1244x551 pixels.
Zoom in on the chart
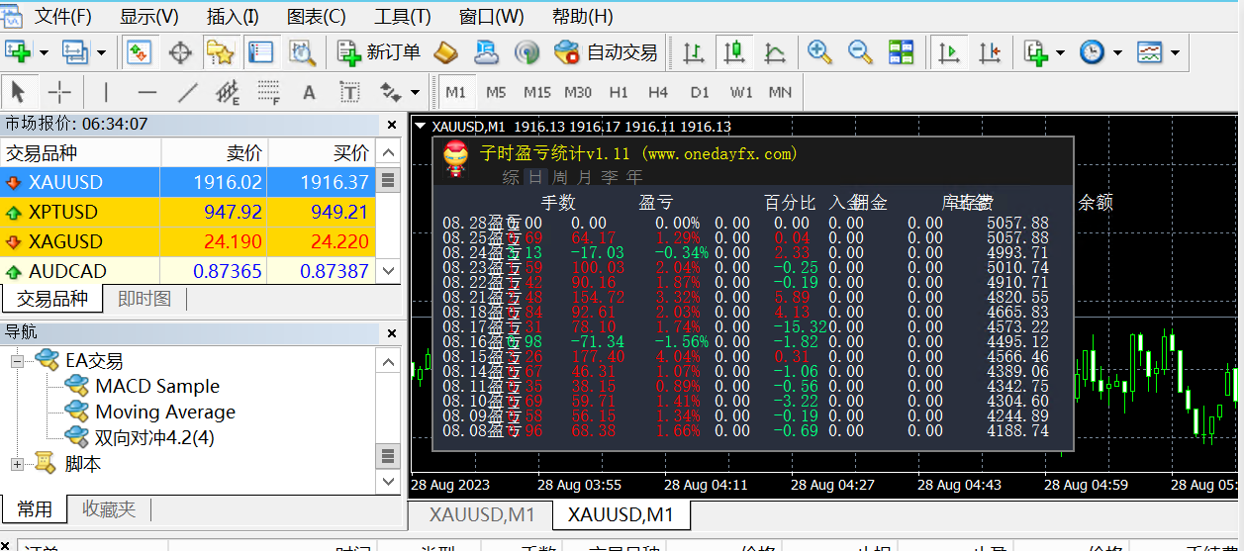pos(819,52)
